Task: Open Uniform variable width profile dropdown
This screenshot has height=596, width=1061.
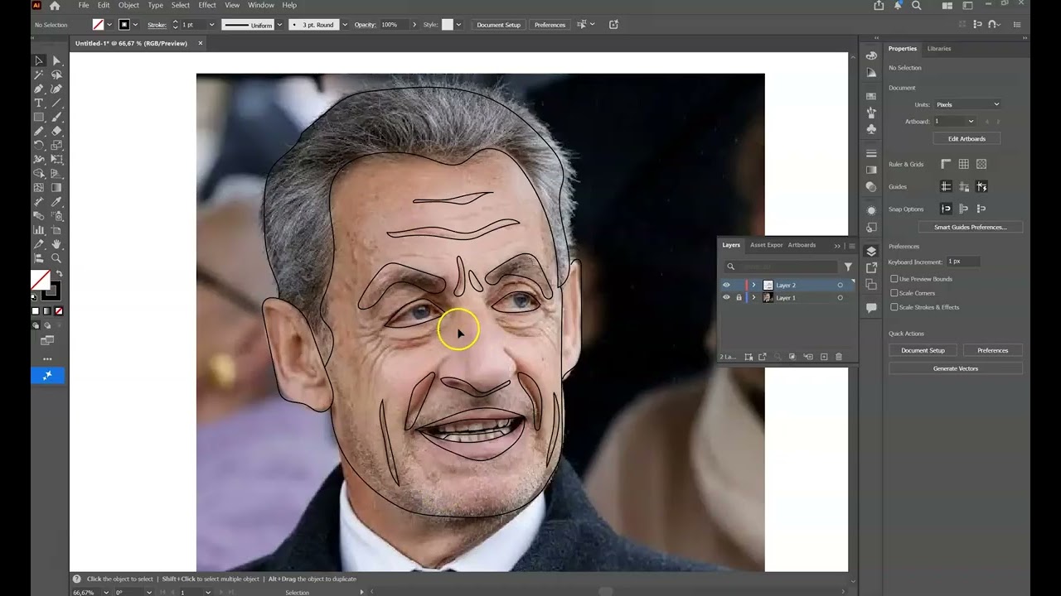Action: point(279,25)
